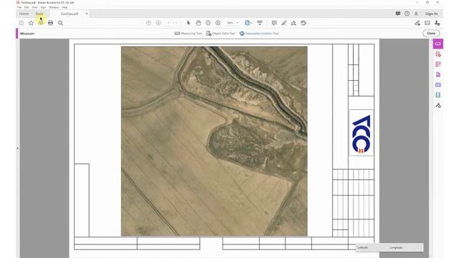Click the upload to cloud icon
This screenshot has height=258, width=459.
pyautogui.click(x=41, y=23)
